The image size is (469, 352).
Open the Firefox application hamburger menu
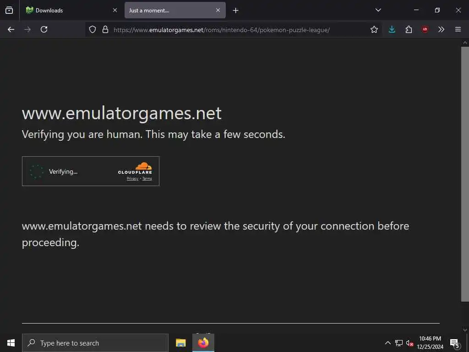[458, 29]
